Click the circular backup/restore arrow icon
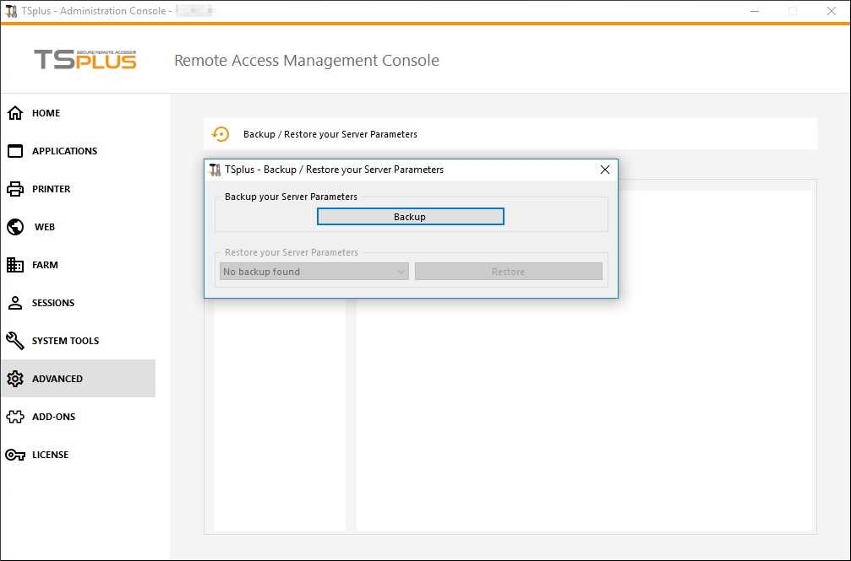The width and height of the screenshot is (851, 561). click(x=221, y=133)
